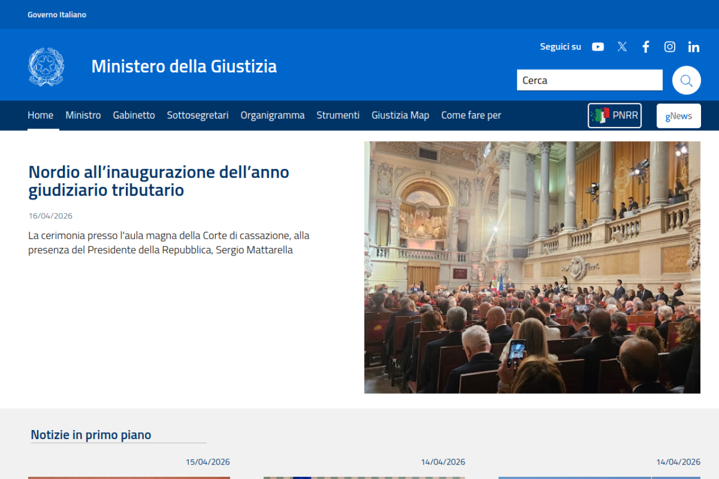Select Come fare per in navbar
Image resolution: width=719 pixels, height=479 pixels.
471,115
